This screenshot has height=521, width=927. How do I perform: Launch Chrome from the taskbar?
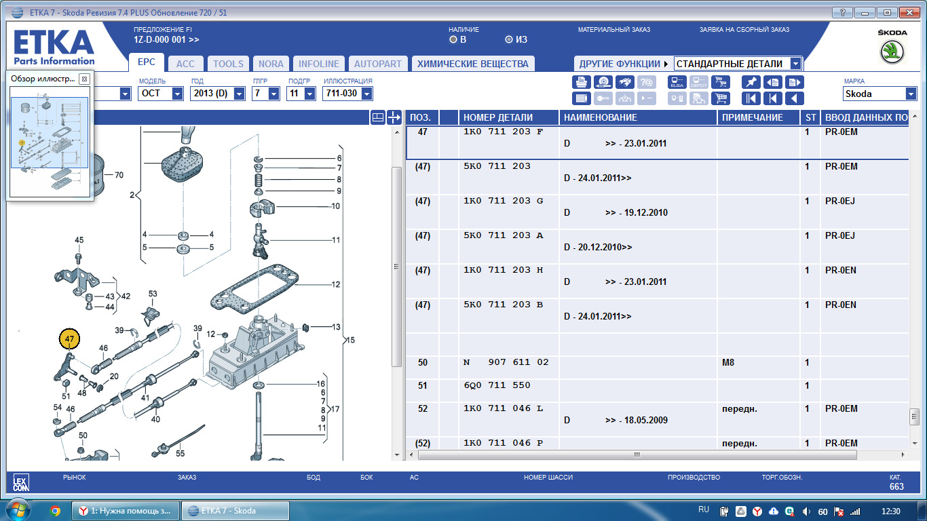[x=56, y=511]
